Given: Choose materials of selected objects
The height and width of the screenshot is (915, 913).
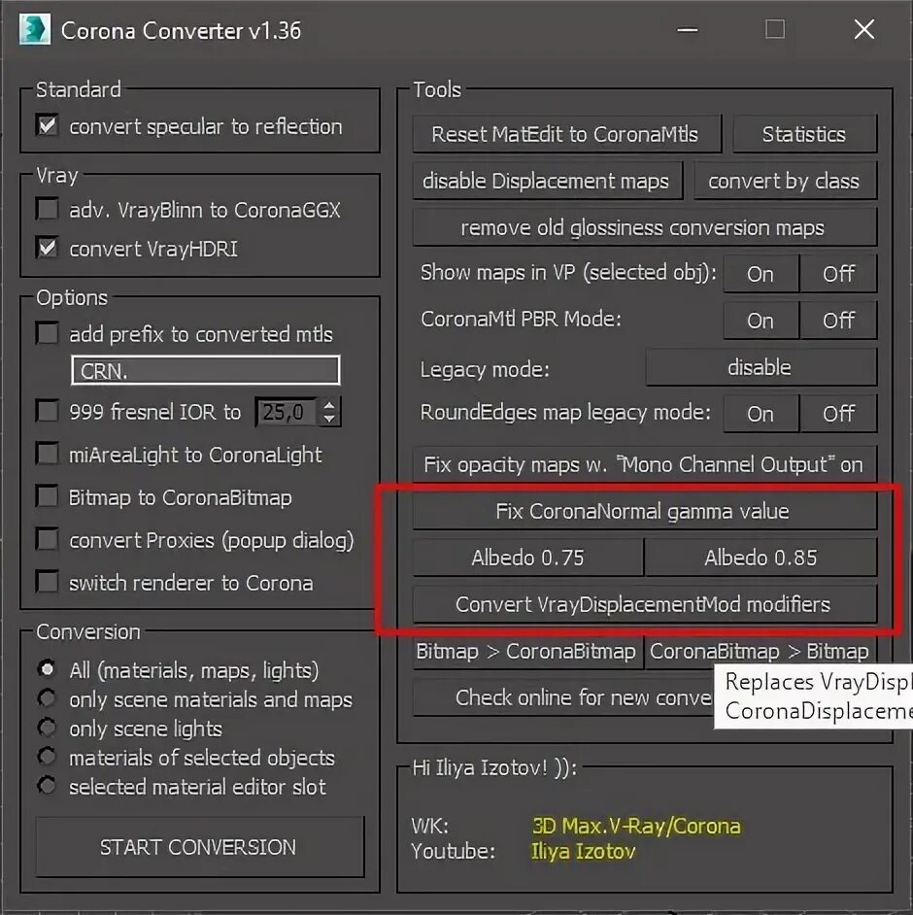Looking at the screenshot, I should click(x=47, y=757).
